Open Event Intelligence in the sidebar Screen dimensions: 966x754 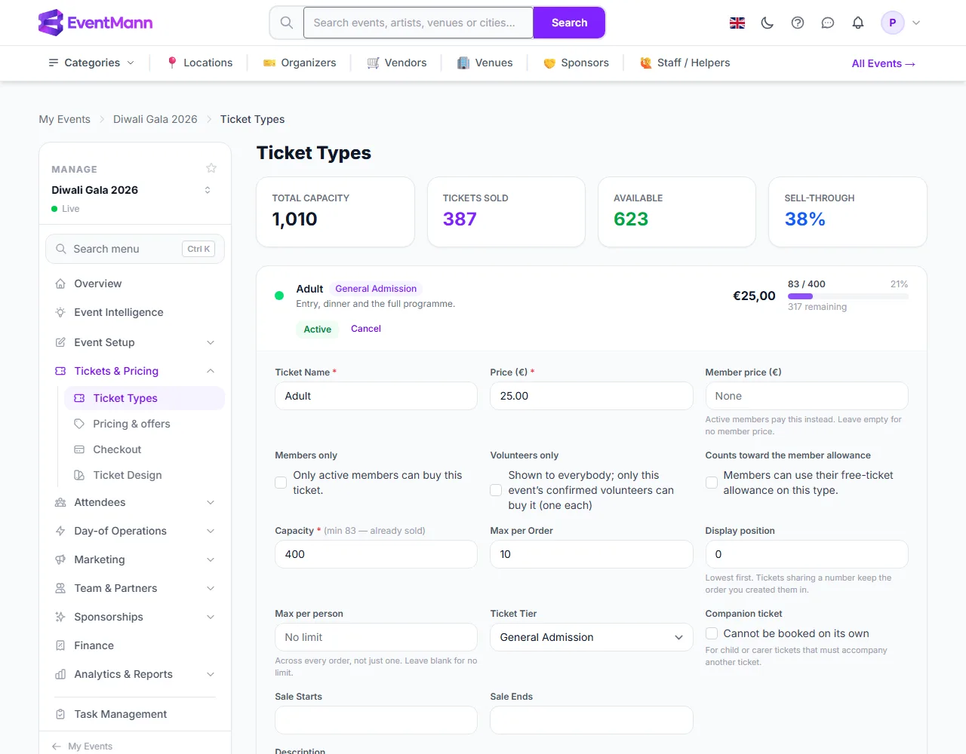pyautogui.click(x=135, y=312)
